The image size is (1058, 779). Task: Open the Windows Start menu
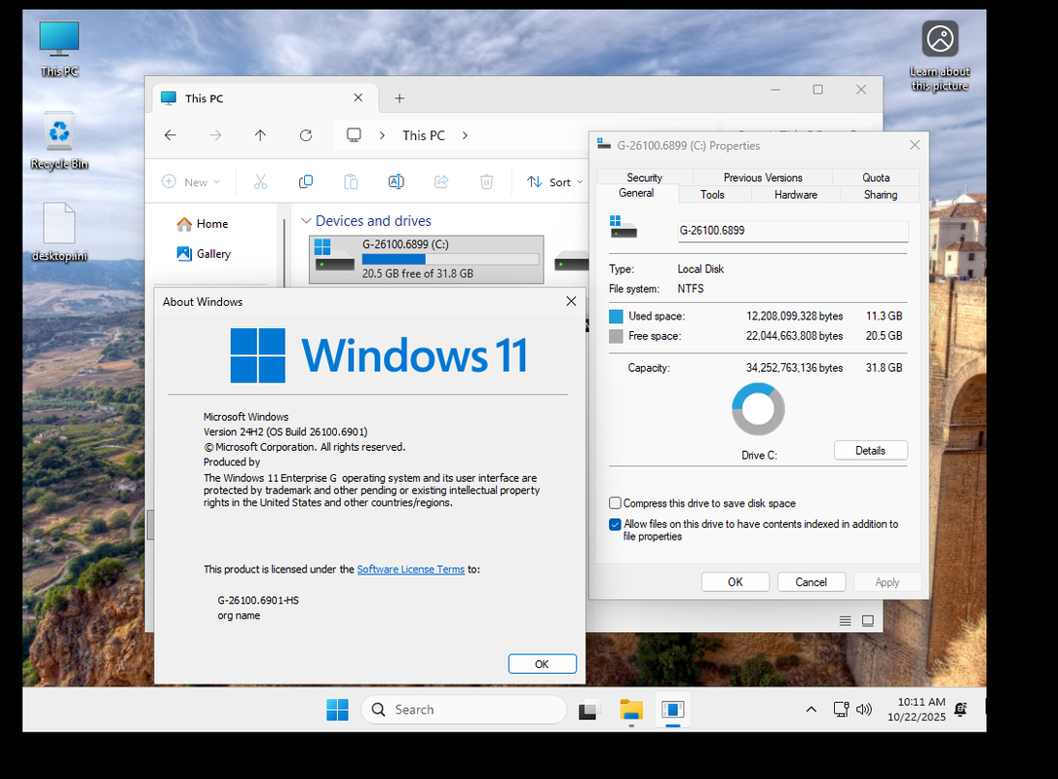337,710
